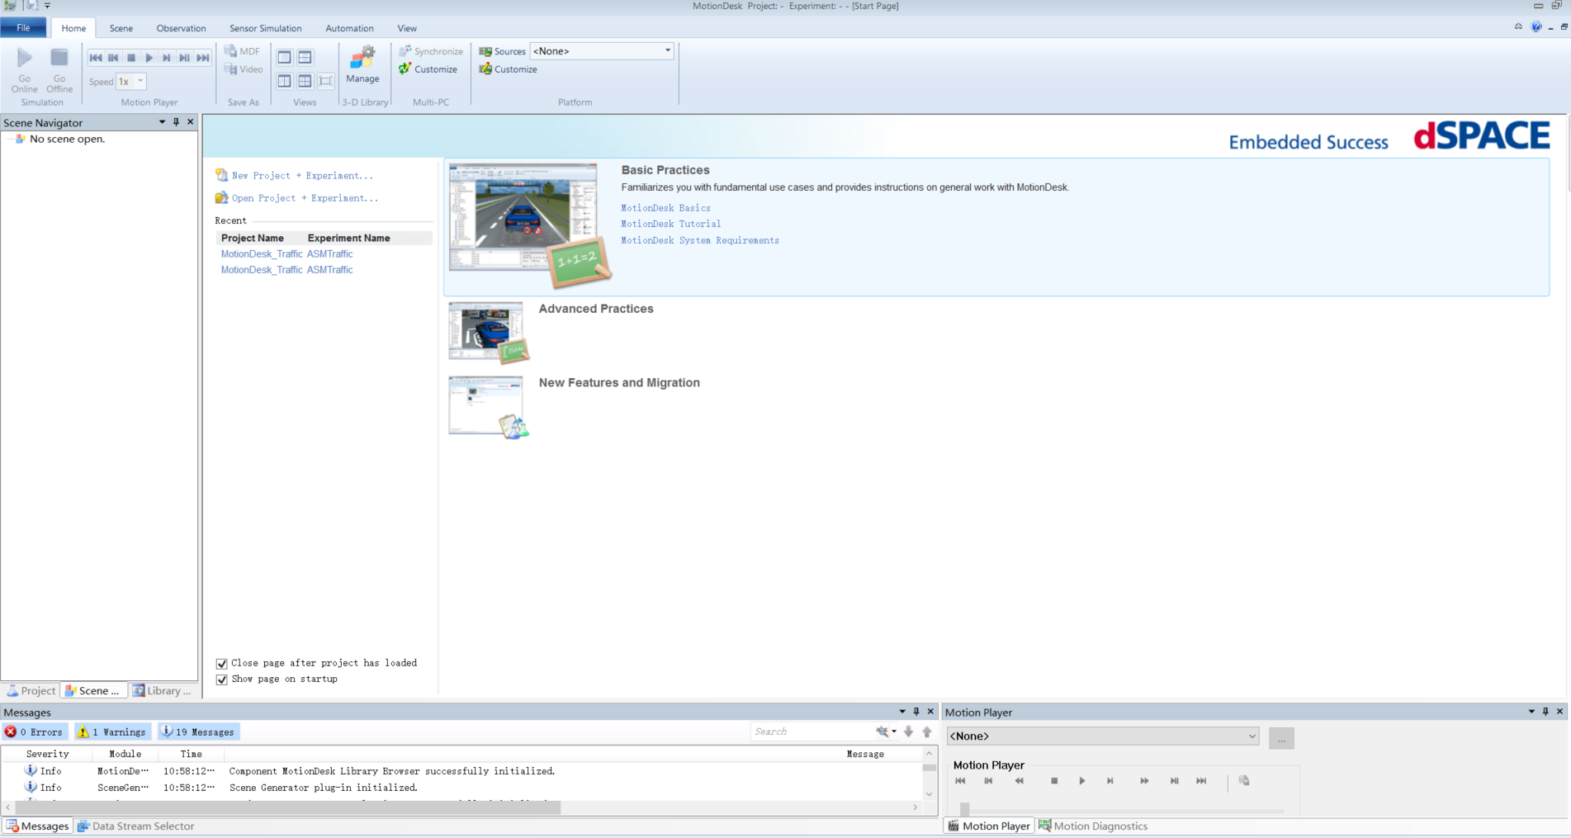Click fast forward in Motion Player pane
This screenshot has width=1571, height=838.
pos(1144,781)
